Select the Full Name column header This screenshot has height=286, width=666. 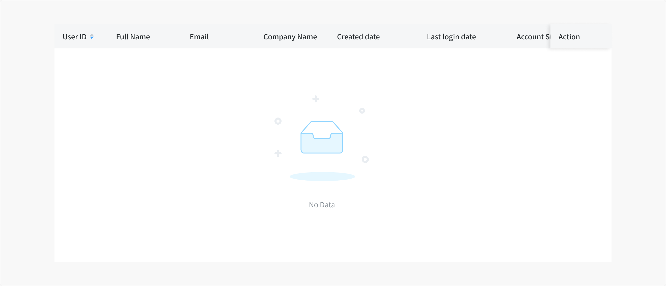point(133,37)
